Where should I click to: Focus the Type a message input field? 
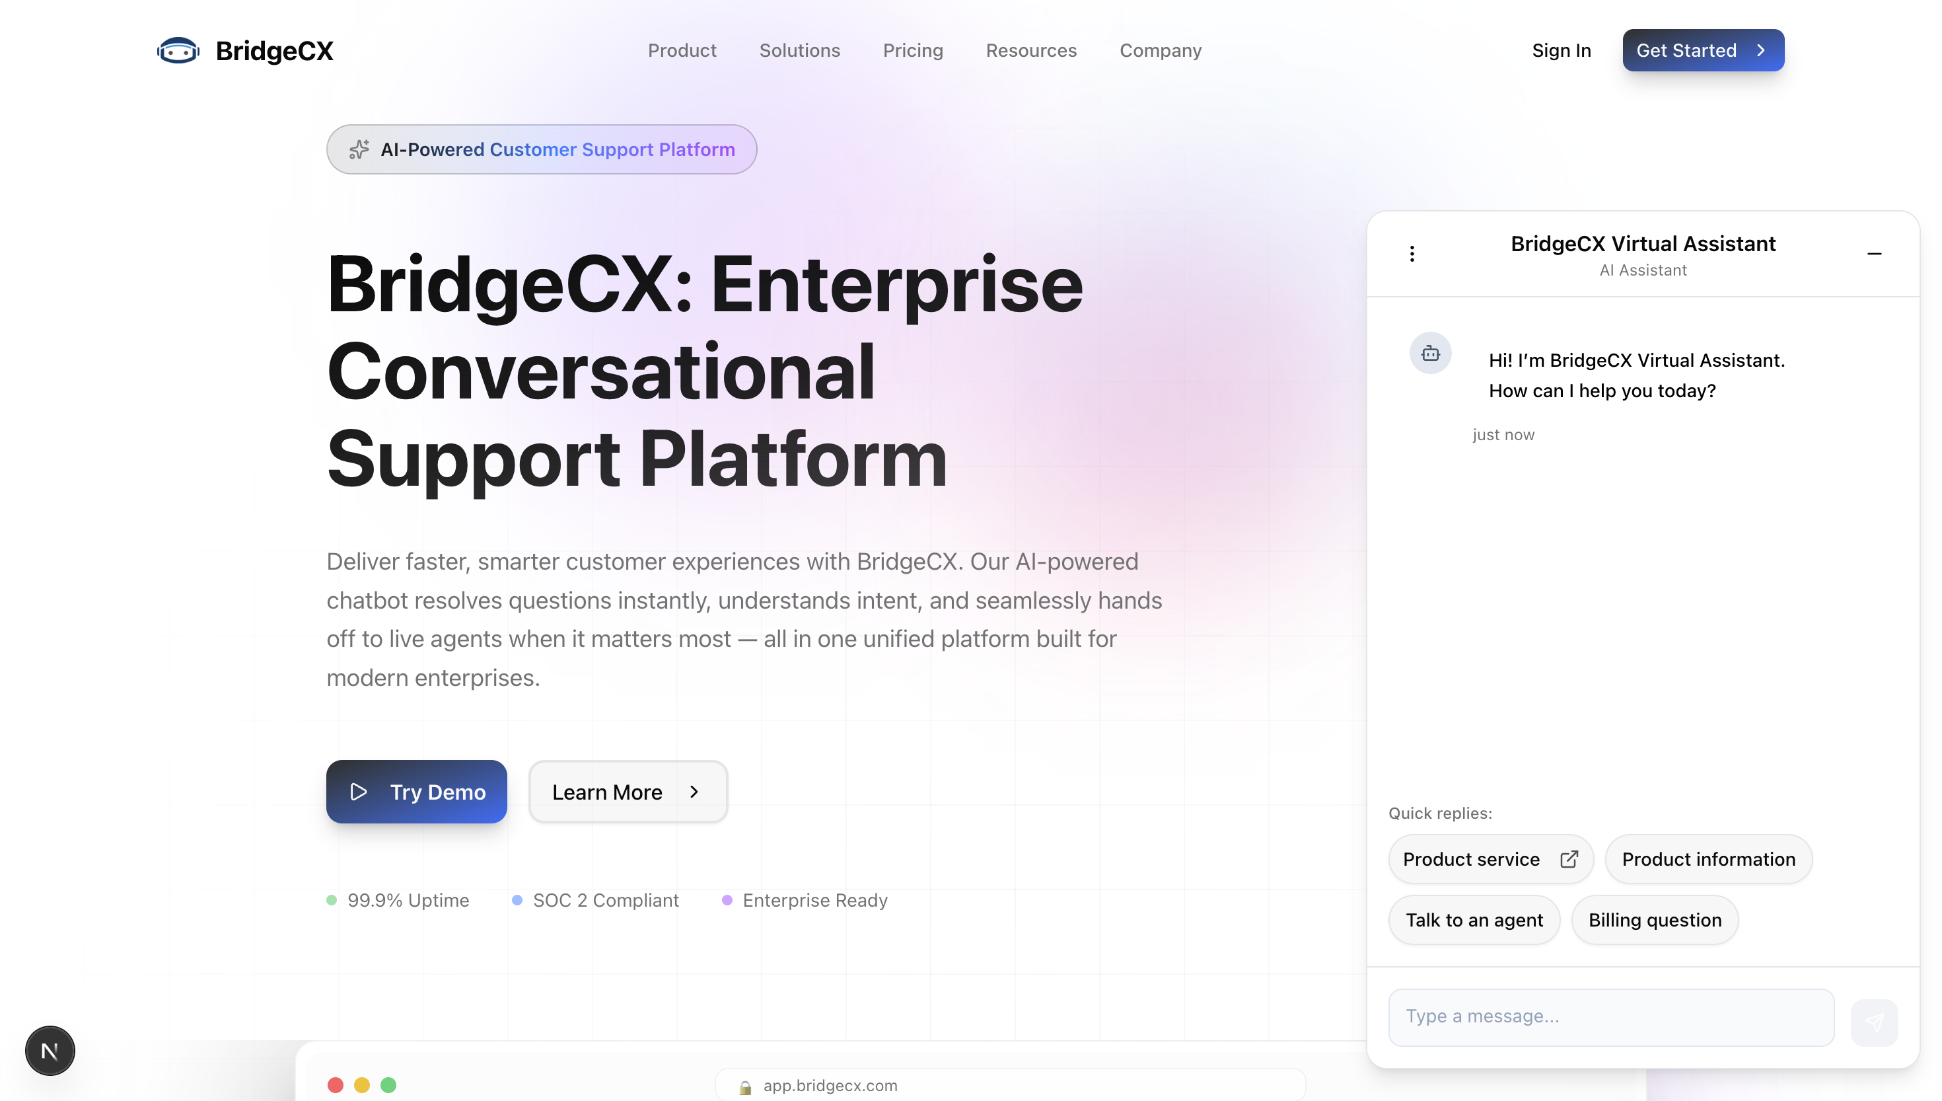(1610, 1017)
